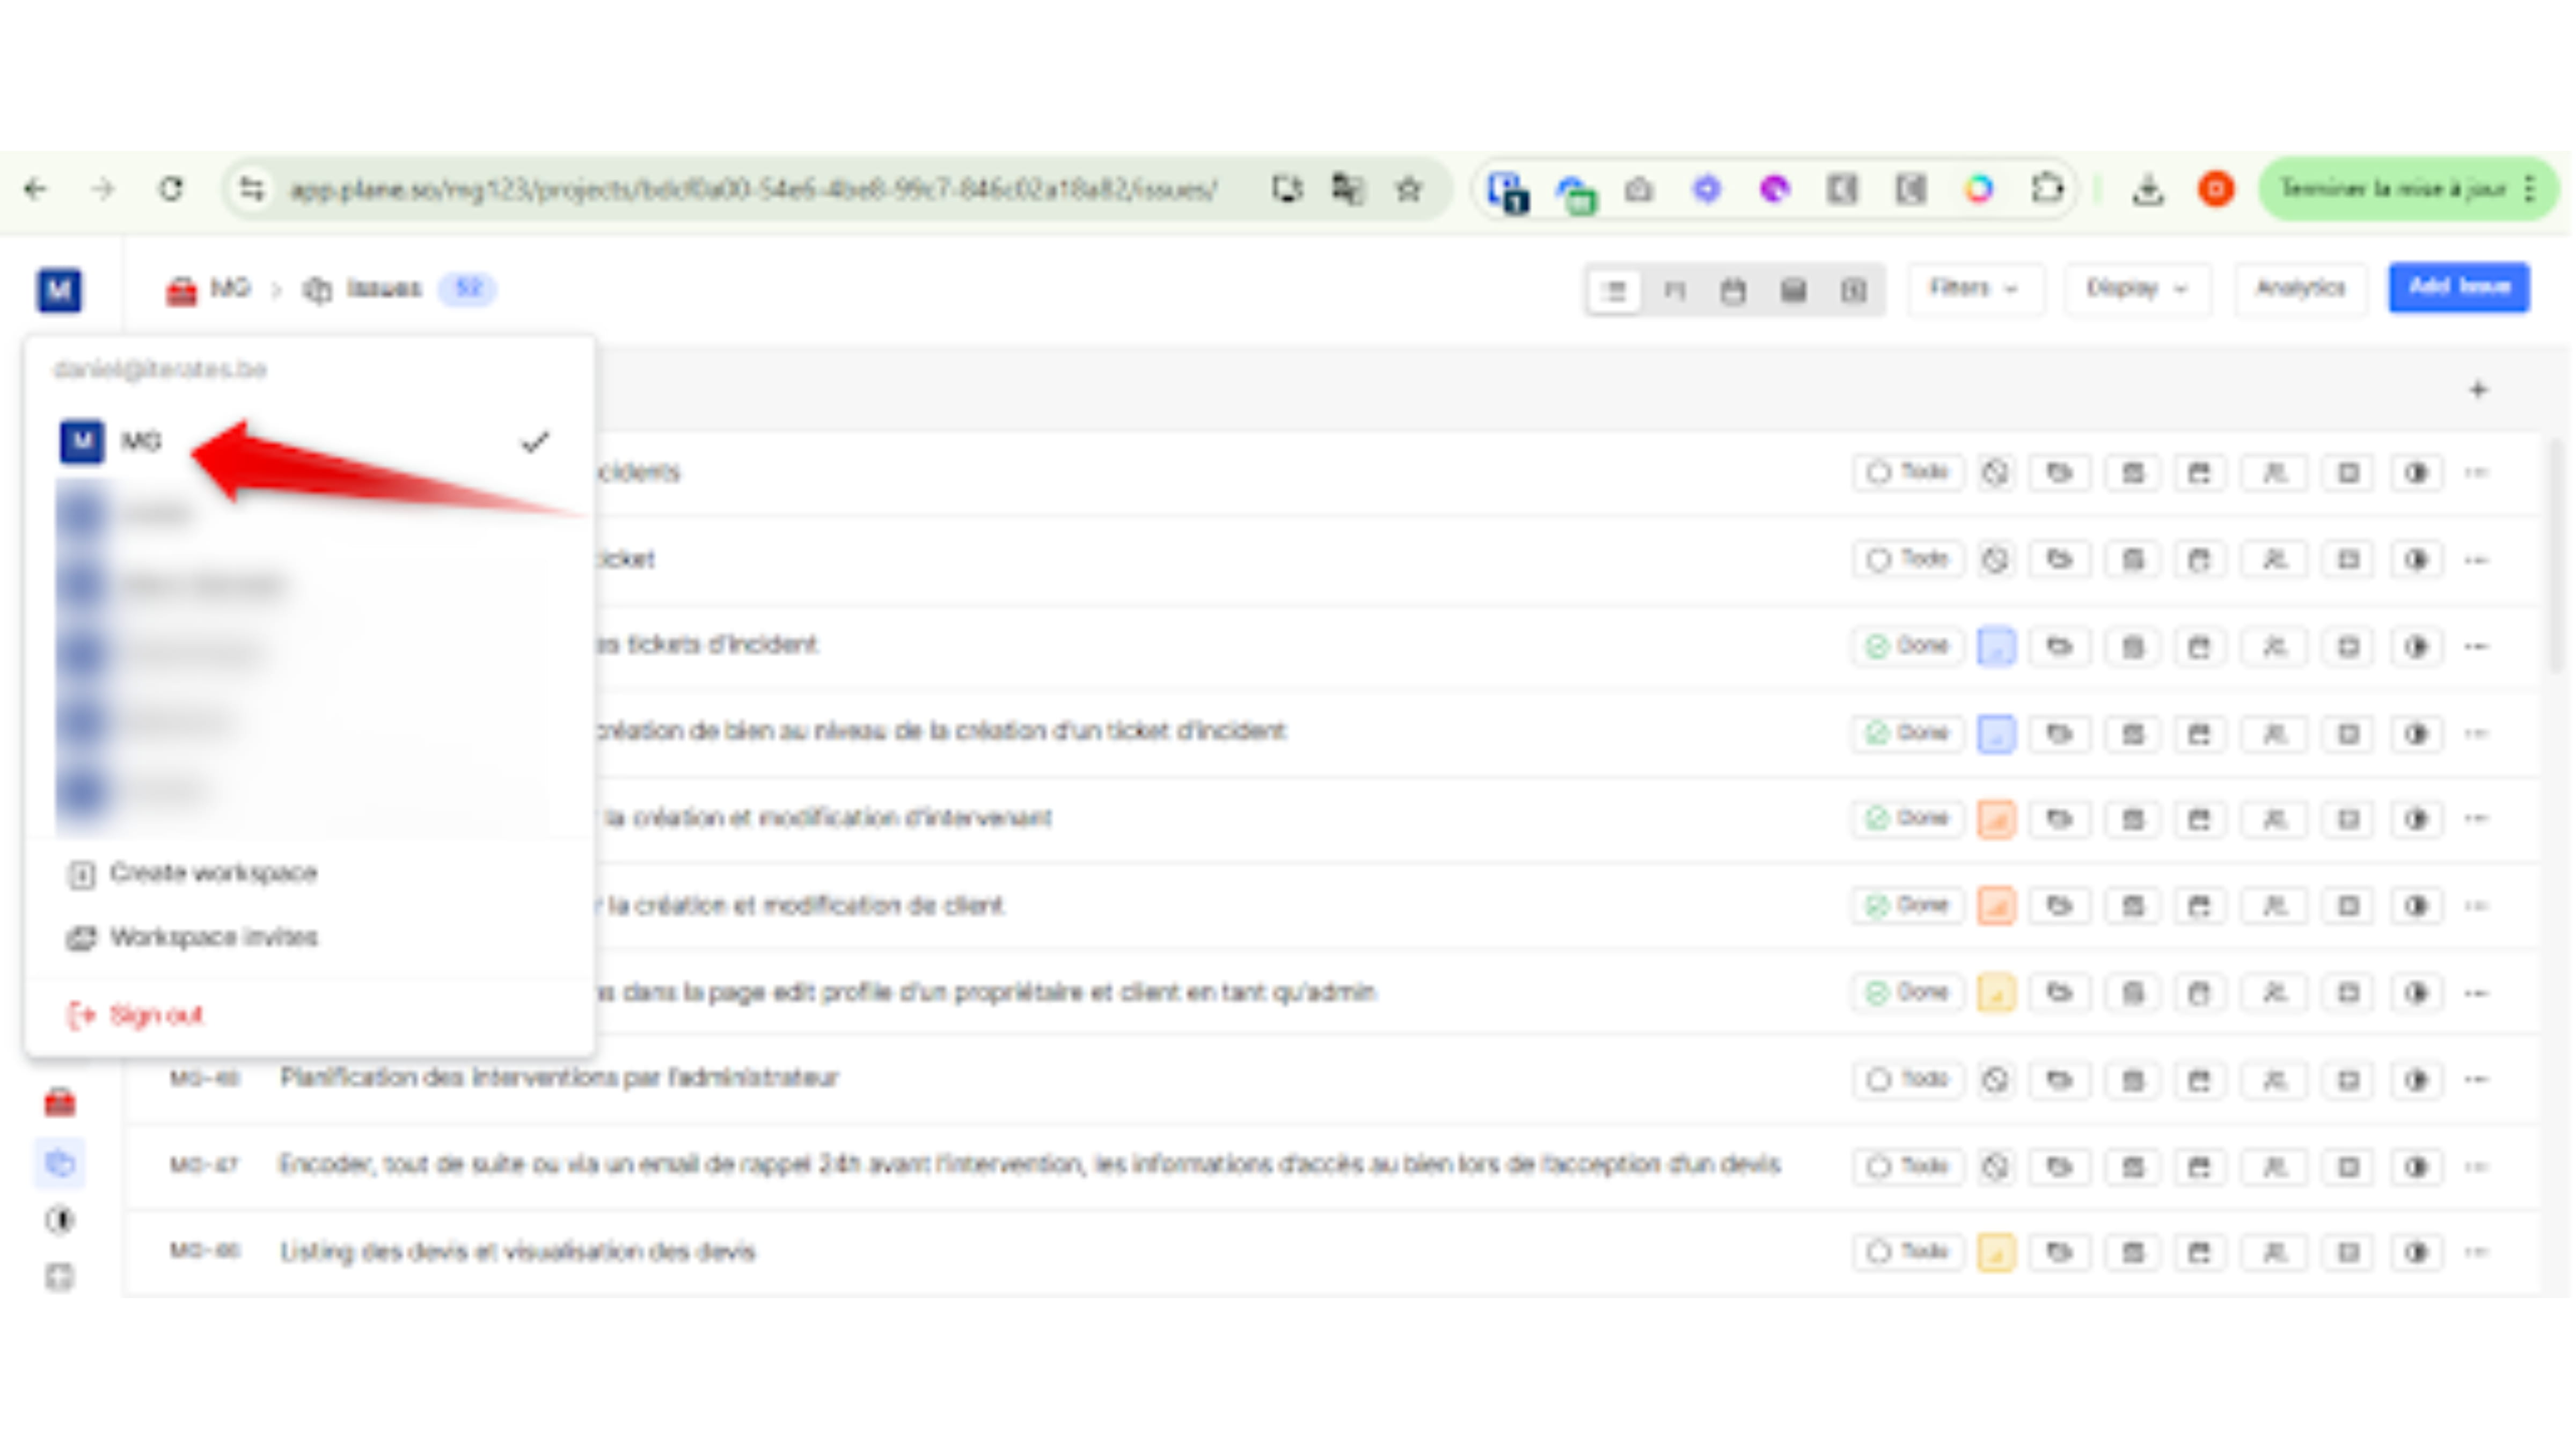Image resolution: width=2576 pixels, height=1449 pixels.
Task: Choose Create workspace option
Action: tap(213, 873)
